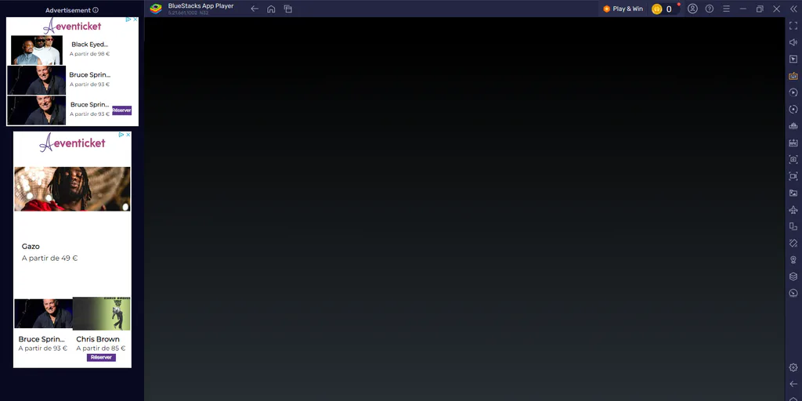Screen dimensions: 802x401
Task: Click the large Gazo concert image
Action: point(72,189)
